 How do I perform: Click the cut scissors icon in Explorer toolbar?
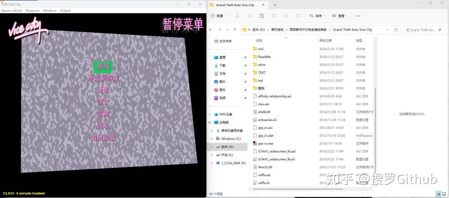(237, 16)
